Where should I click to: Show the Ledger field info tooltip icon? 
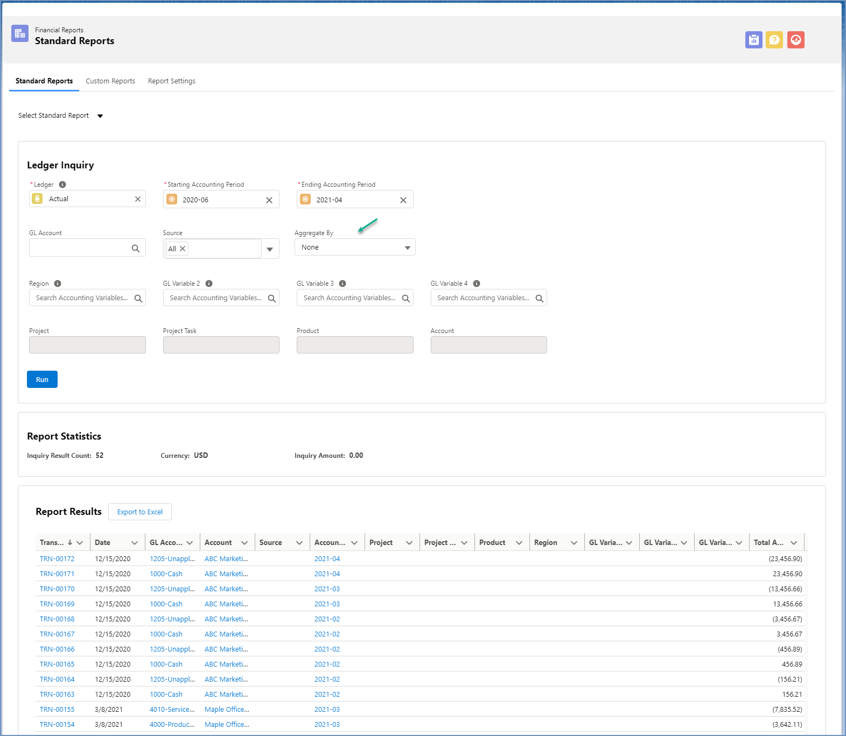click(62, 185)
